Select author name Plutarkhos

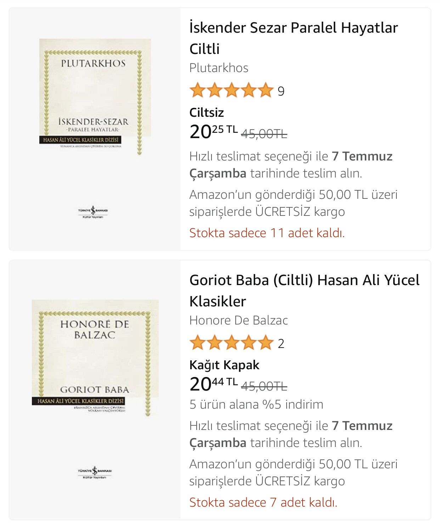point(219,68)
